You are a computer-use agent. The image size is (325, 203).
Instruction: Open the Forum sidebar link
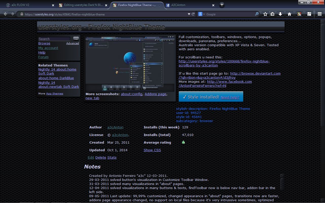tap(43, 57)
